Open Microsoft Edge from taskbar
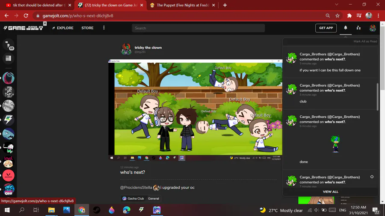This screenshot has width=385, height=216. coord(127,210)
